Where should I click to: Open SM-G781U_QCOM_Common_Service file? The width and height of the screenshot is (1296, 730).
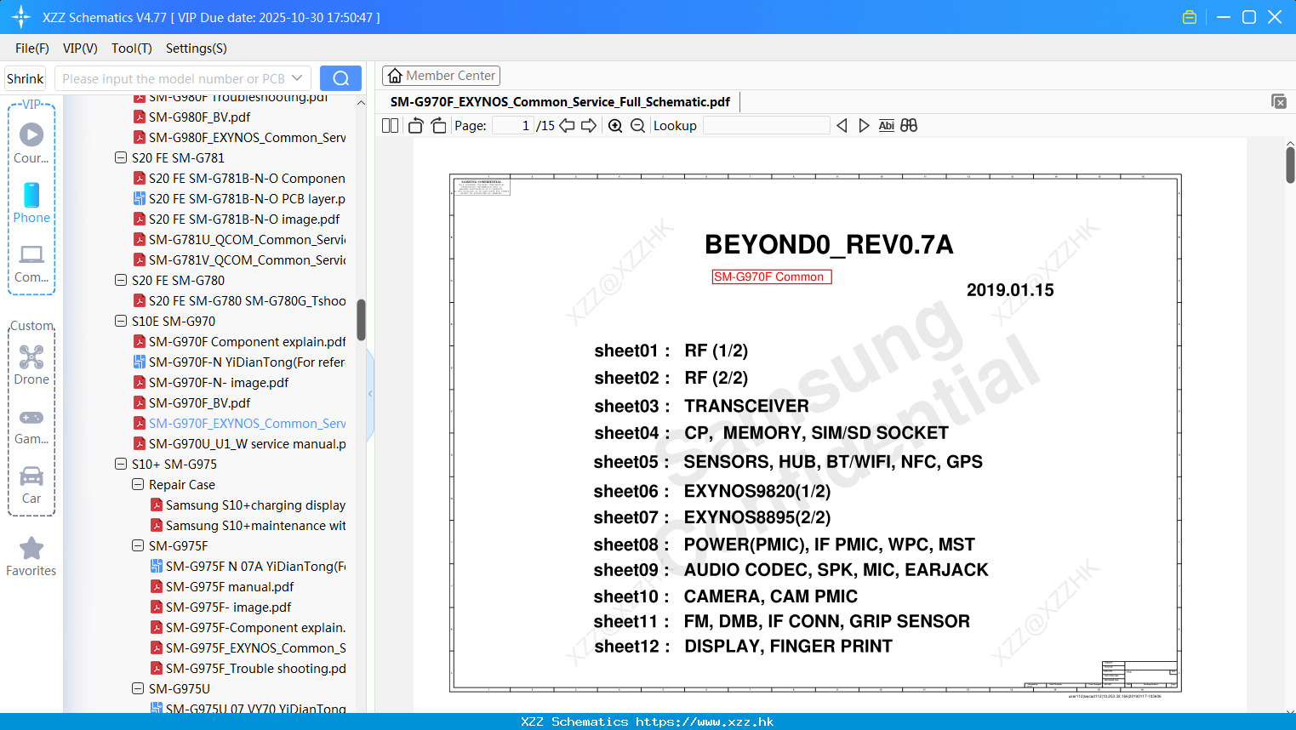[239, 239]
